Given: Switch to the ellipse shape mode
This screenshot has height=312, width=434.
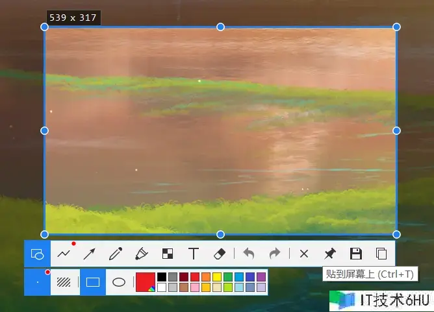Looking at the screenshot, I should click(119, 282).
